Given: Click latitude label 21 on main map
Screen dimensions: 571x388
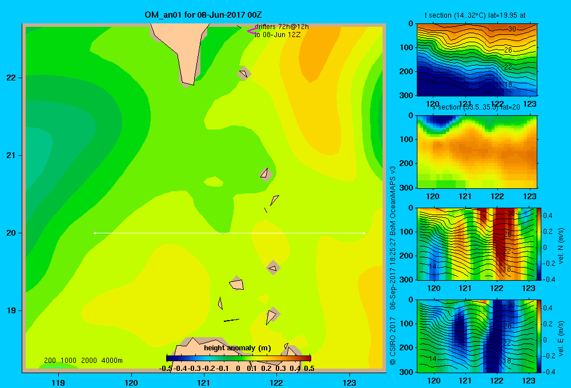Looking at the screenshot, I should pyautogui.click(x=11, y=155).
